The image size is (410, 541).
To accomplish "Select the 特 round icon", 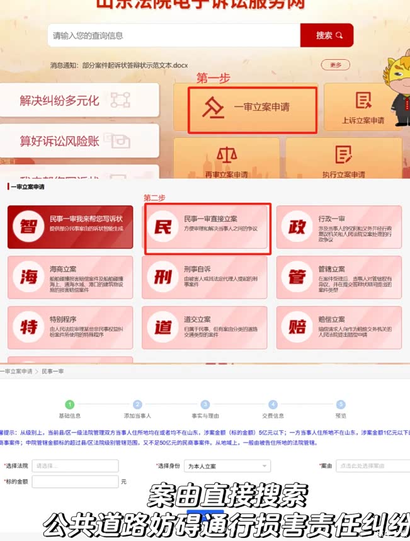I will point(28,327).
